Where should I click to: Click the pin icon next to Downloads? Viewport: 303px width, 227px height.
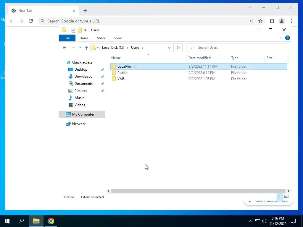click(102, 77)
